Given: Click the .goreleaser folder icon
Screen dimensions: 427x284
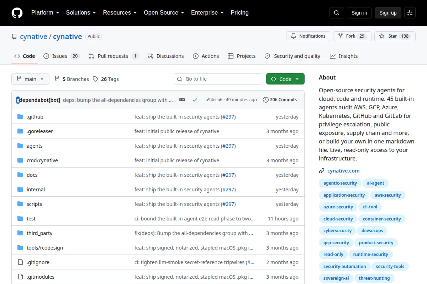Looking at the screenshot, I should 20,131.
